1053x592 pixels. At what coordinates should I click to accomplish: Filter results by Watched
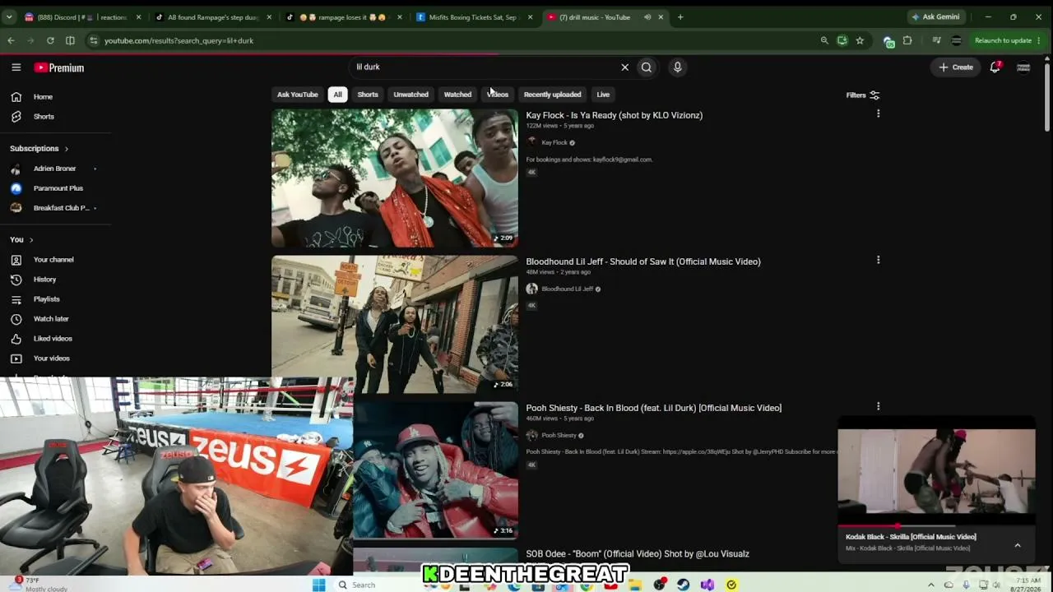(x=457, y=95)
